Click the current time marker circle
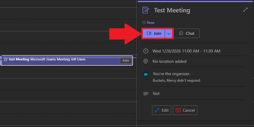This screenshot has height=127, width=254. pyautogui.click(x=1, y=58)
